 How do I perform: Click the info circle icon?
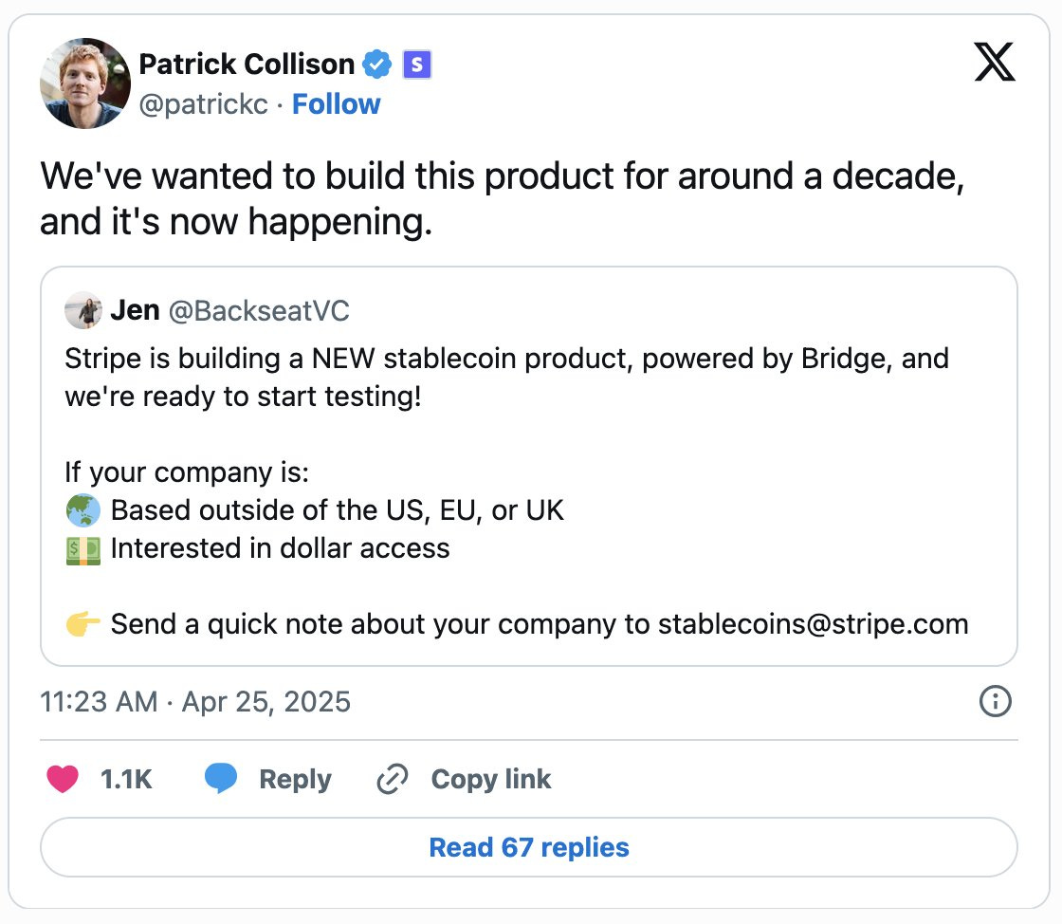point(995,702)
